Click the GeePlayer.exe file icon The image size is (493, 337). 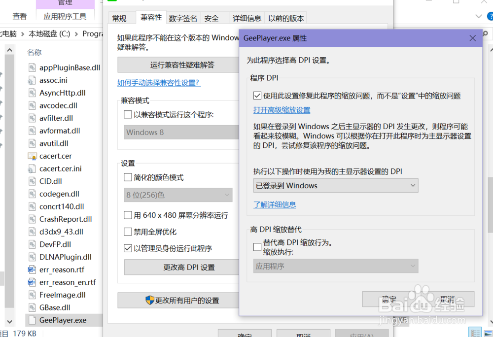[x=32, y=320]
